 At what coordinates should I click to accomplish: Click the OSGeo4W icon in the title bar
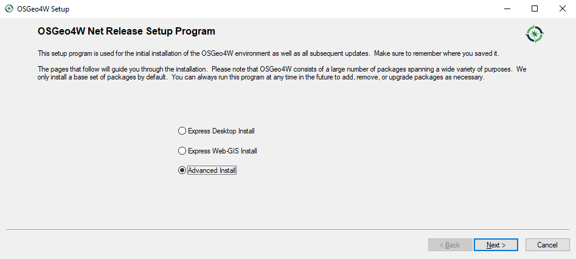(x=9, y=8)
